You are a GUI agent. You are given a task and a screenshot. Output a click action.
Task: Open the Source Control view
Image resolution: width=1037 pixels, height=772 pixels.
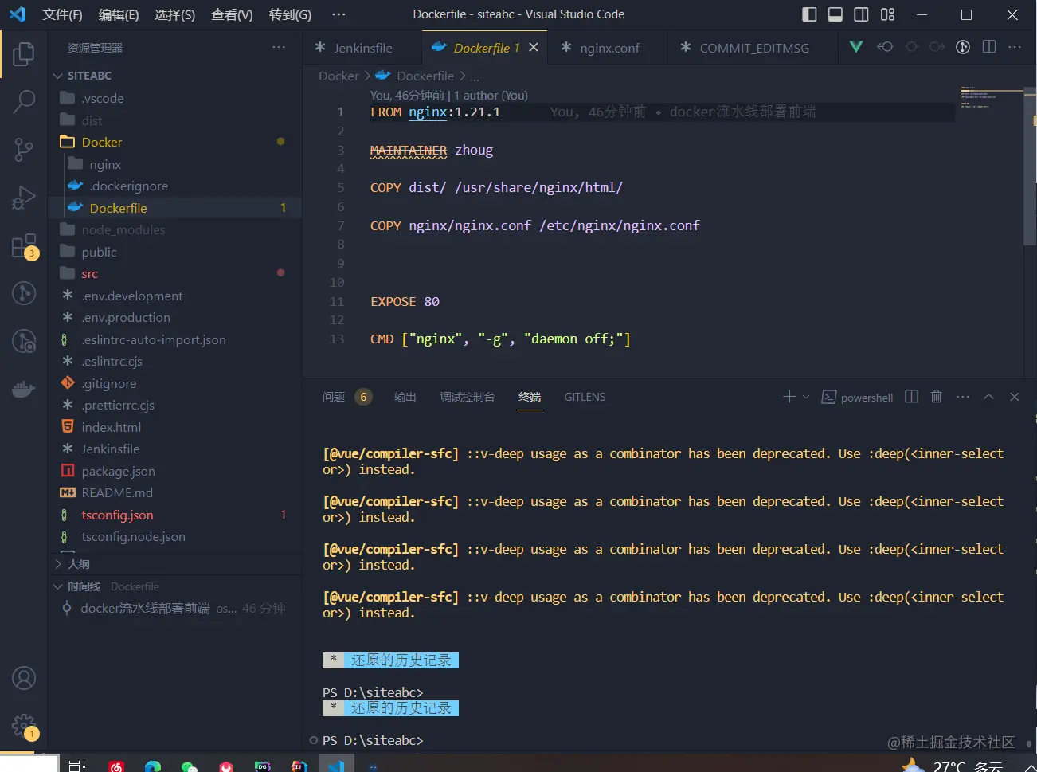point(24,149)
